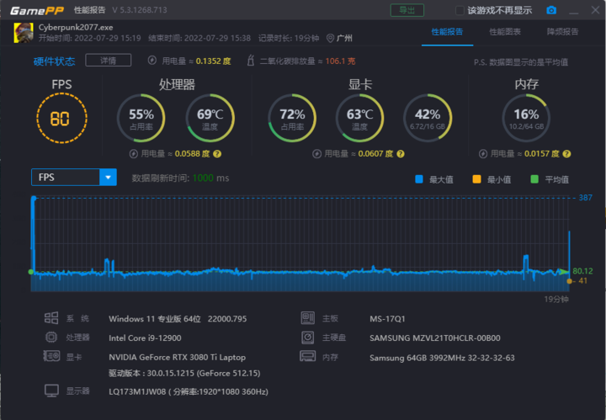
Task: Click the processor 55% usage gauge
Action: 141,118
